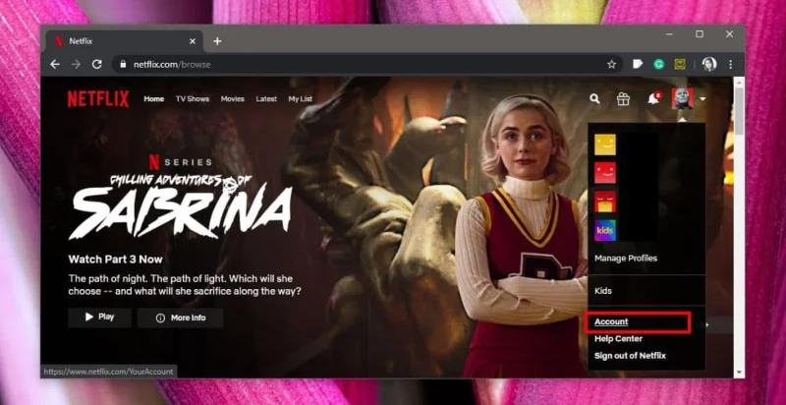Close the Netflix tab
This screenshot has width=786, height=405.
click(x=193, y=41)
